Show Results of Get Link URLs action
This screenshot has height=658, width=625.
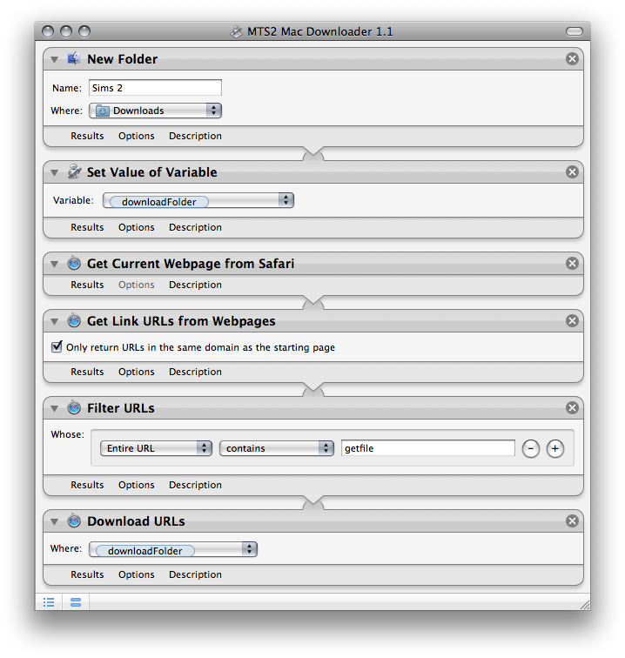coord(87,372)
